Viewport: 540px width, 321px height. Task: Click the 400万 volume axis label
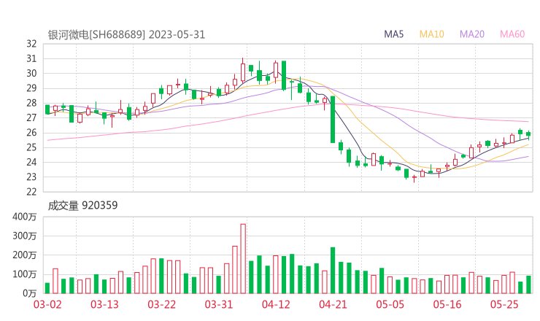coord(25,217)
